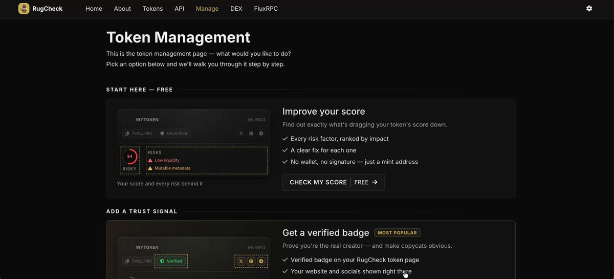Click $0.0041 price in verified MYTOKEN card

(x=256, y=247)
